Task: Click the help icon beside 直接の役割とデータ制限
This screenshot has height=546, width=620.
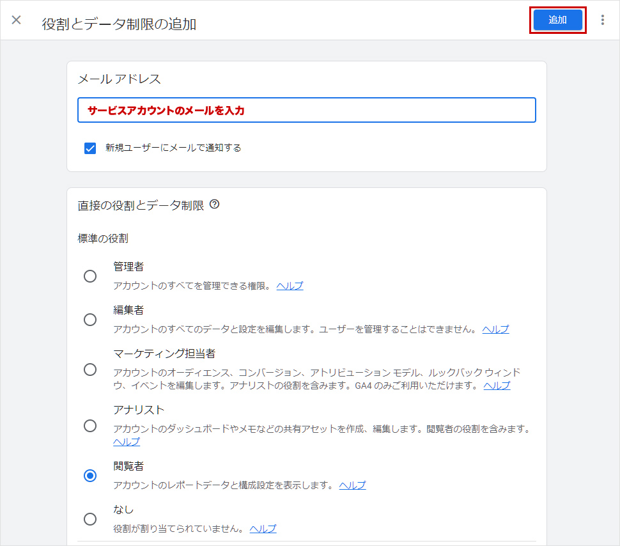Action: [x=215, y=205]
